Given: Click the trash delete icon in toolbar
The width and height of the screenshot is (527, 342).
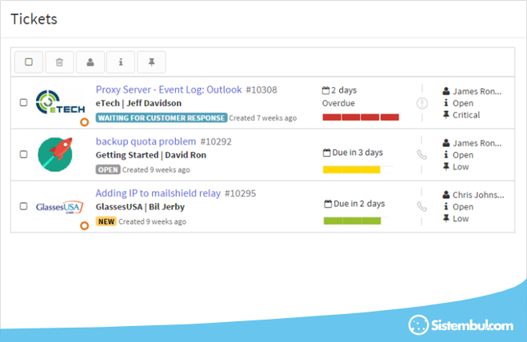Looking at the screenshot, I should (59, 62).
